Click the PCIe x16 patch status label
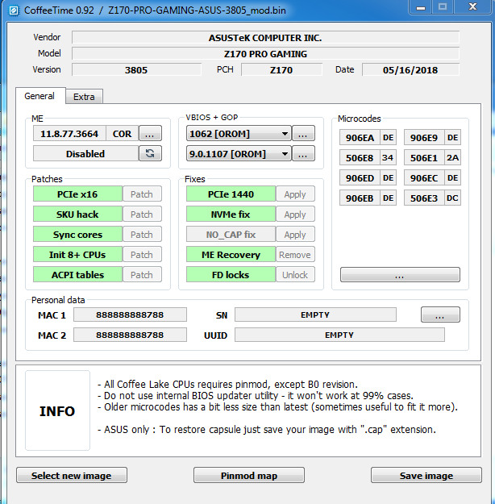This screenshot has width=495, height=504. point(77,194)
